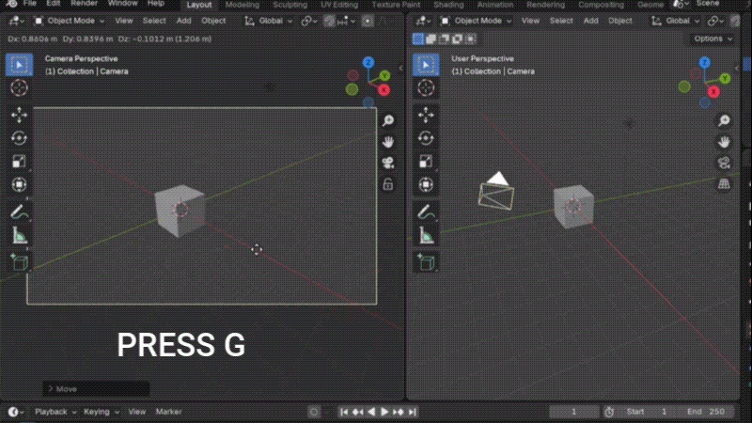Select the Move tool in right viewport
Screen dimensions: 752x423
pos(426,115)
